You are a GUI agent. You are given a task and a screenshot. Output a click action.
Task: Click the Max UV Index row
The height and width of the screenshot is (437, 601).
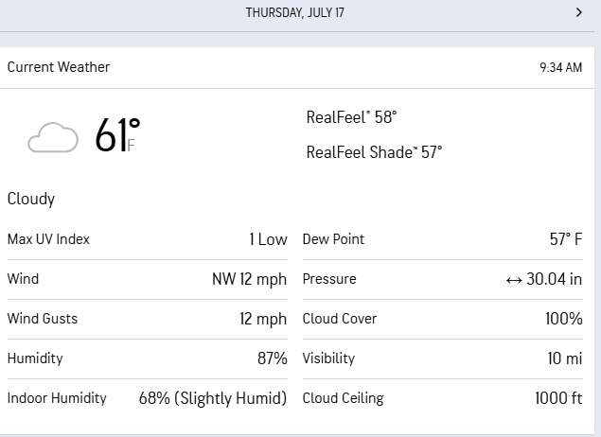click(x=147, y=239)
